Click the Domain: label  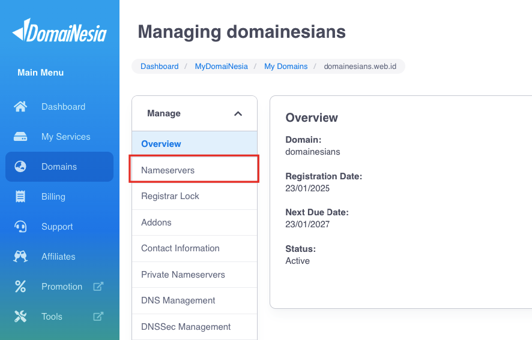[303, 140]
